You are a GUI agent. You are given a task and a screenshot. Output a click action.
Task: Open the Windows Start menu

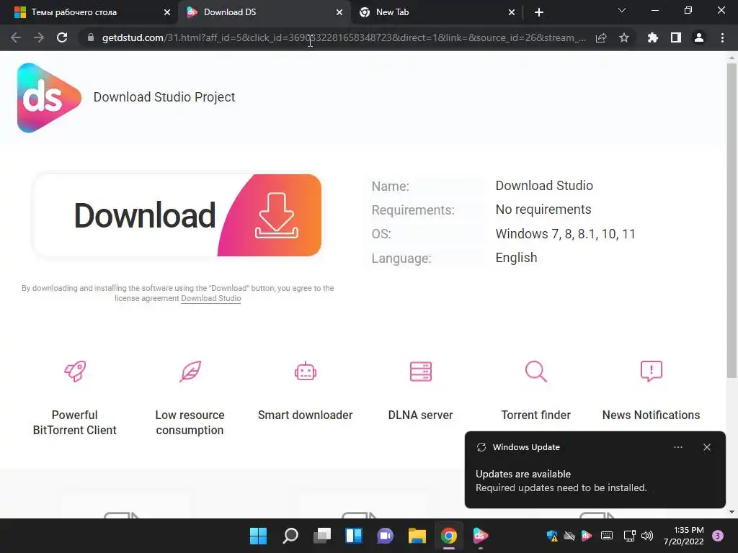258,536
